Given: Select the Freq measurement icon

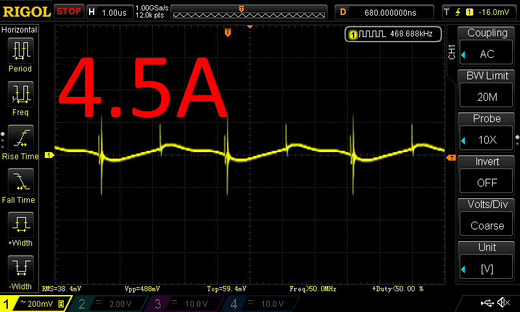Looking at the screenshot, I should tap(21, 94).
